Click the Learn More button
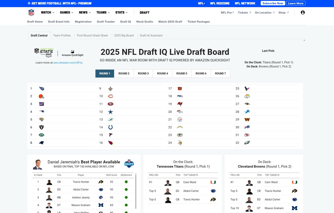334x213 pixels. click(x=296, y=3)
